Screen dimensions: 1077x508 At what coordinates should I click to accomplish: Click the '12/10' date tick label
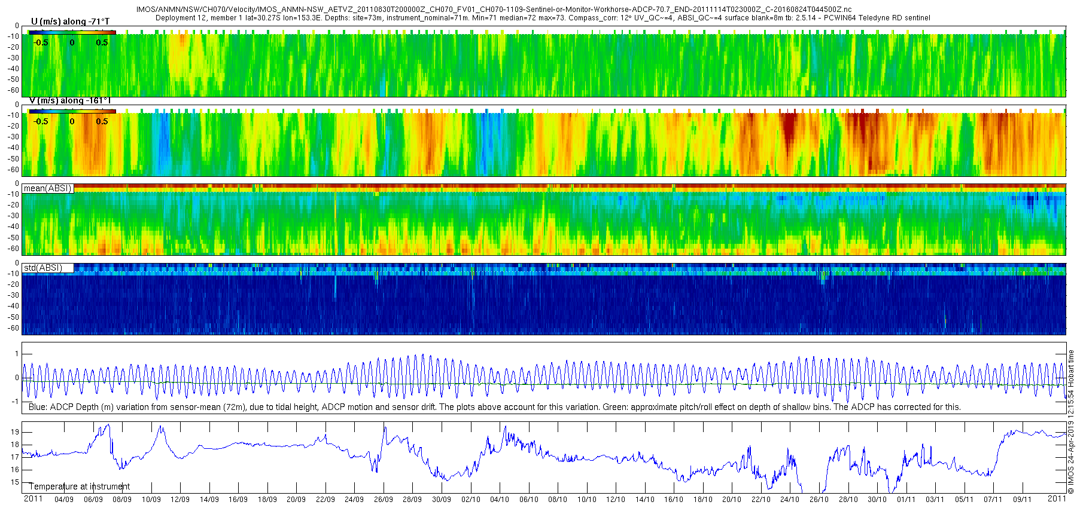(616, 499)
